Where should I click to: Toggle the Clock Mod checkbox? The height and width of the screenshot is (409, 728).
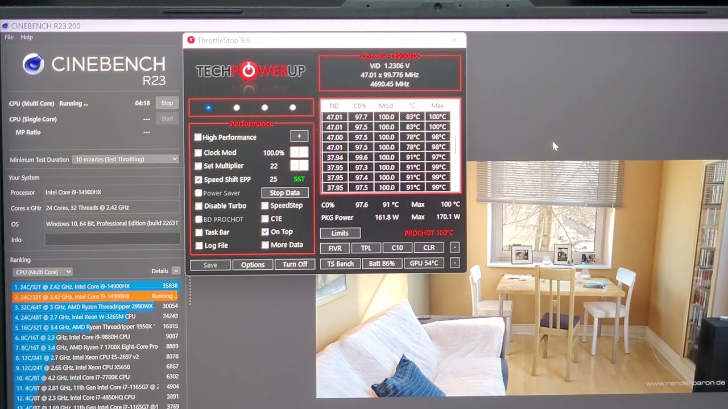(198, 153)
